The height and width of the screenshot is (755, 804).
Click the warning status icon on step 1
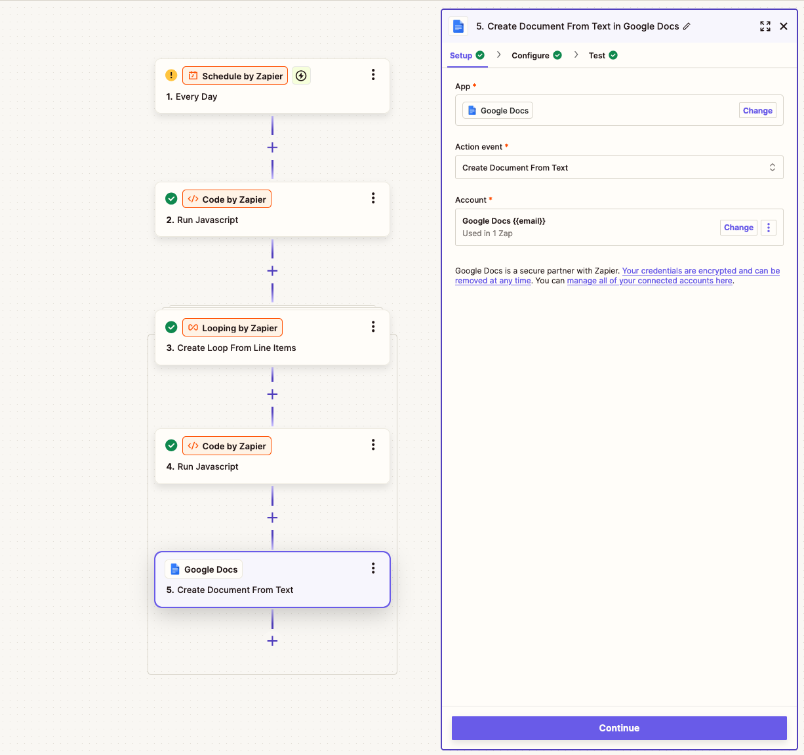point(171,75)
